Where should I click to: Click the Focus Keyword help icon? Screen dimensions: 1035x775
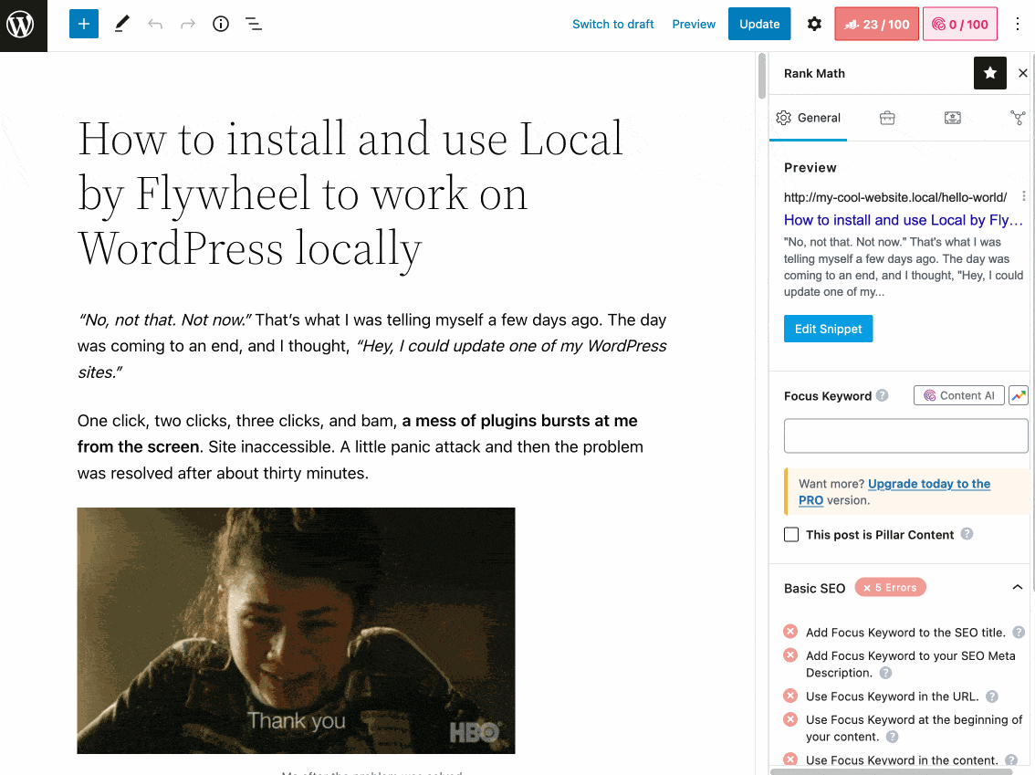pyautogui.click(x=882, y=395)
